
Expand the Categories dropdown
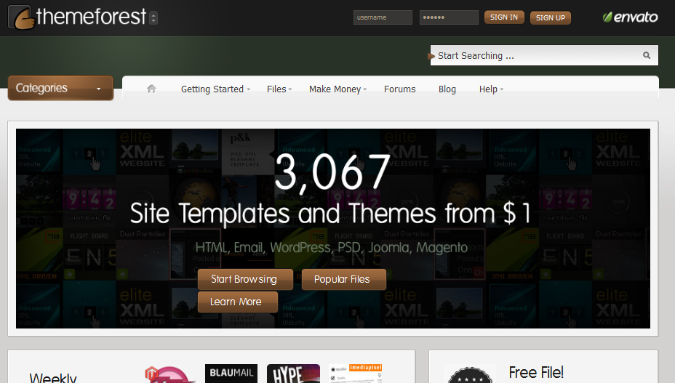click(x=60, y=88)
